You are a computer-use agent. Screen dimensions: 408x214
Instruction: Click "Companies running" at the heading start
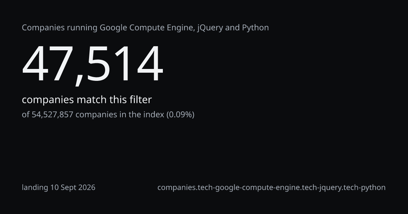[60, 28]
